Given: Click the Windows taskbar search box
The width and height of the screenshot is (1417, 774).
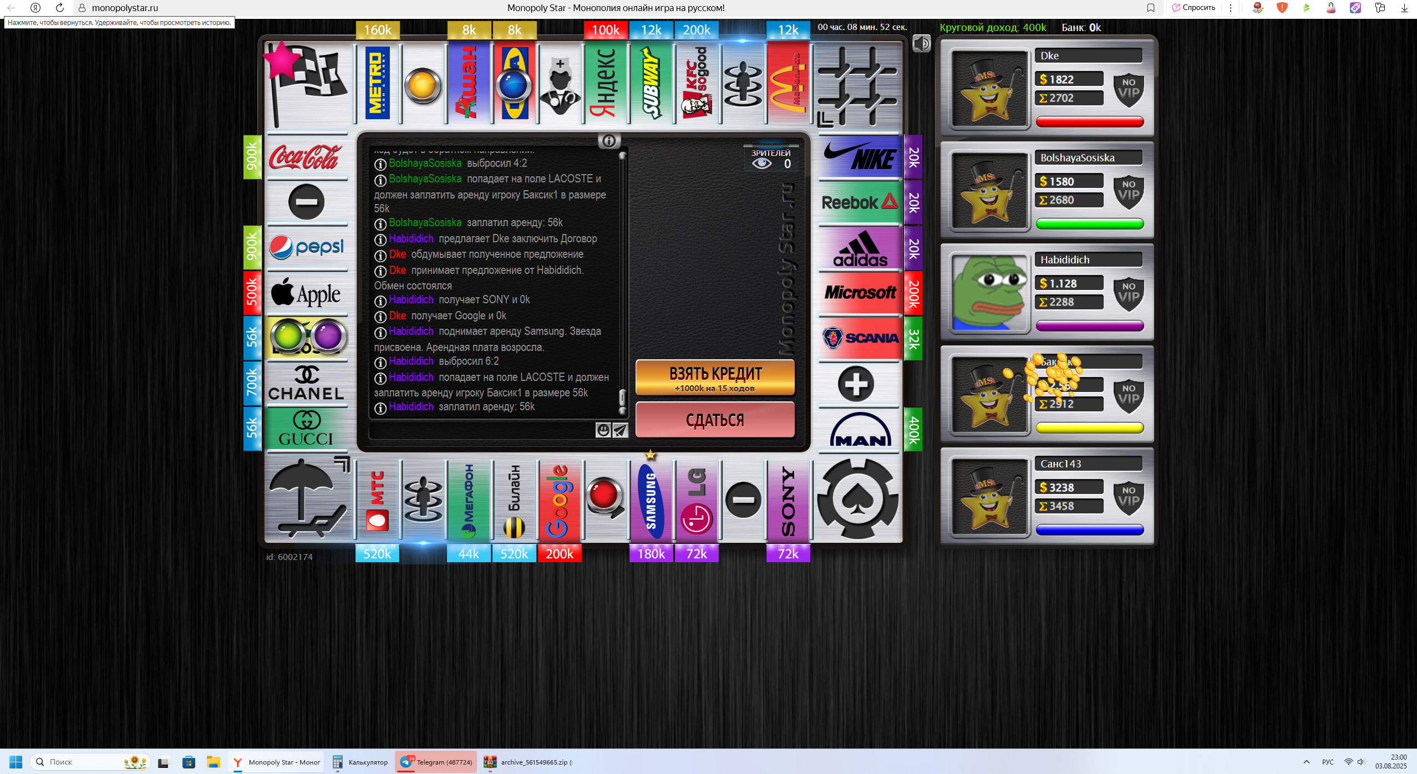Looking at the screenshot, I should pos(91,762).
